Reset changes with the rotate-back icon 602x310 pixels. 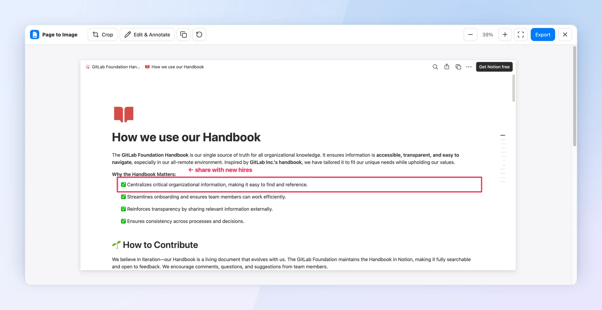(x=199, y=34)
